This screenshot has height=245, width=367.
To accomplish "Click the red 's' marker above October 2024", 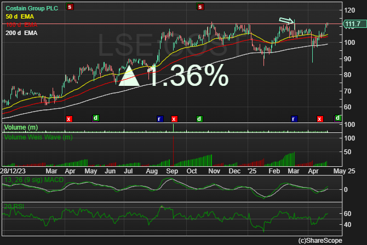I will tap(200, 7).
